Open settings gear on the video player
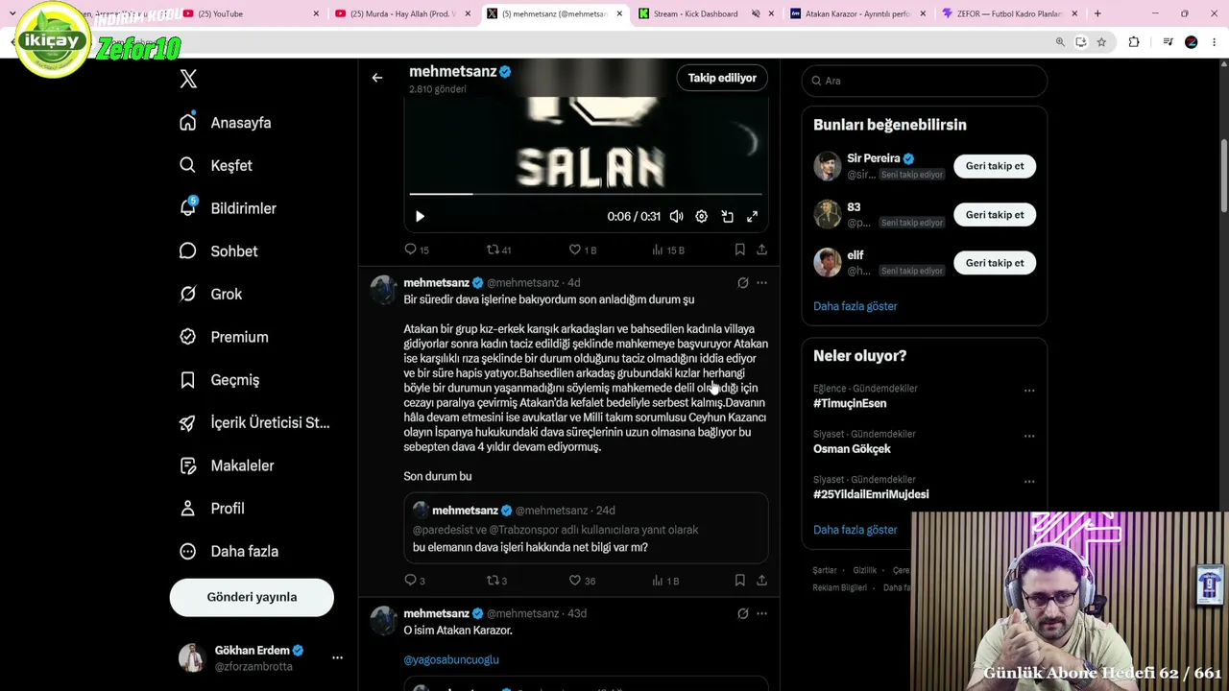Screen dimensions: 1229x691 click(x=702, y=217)
